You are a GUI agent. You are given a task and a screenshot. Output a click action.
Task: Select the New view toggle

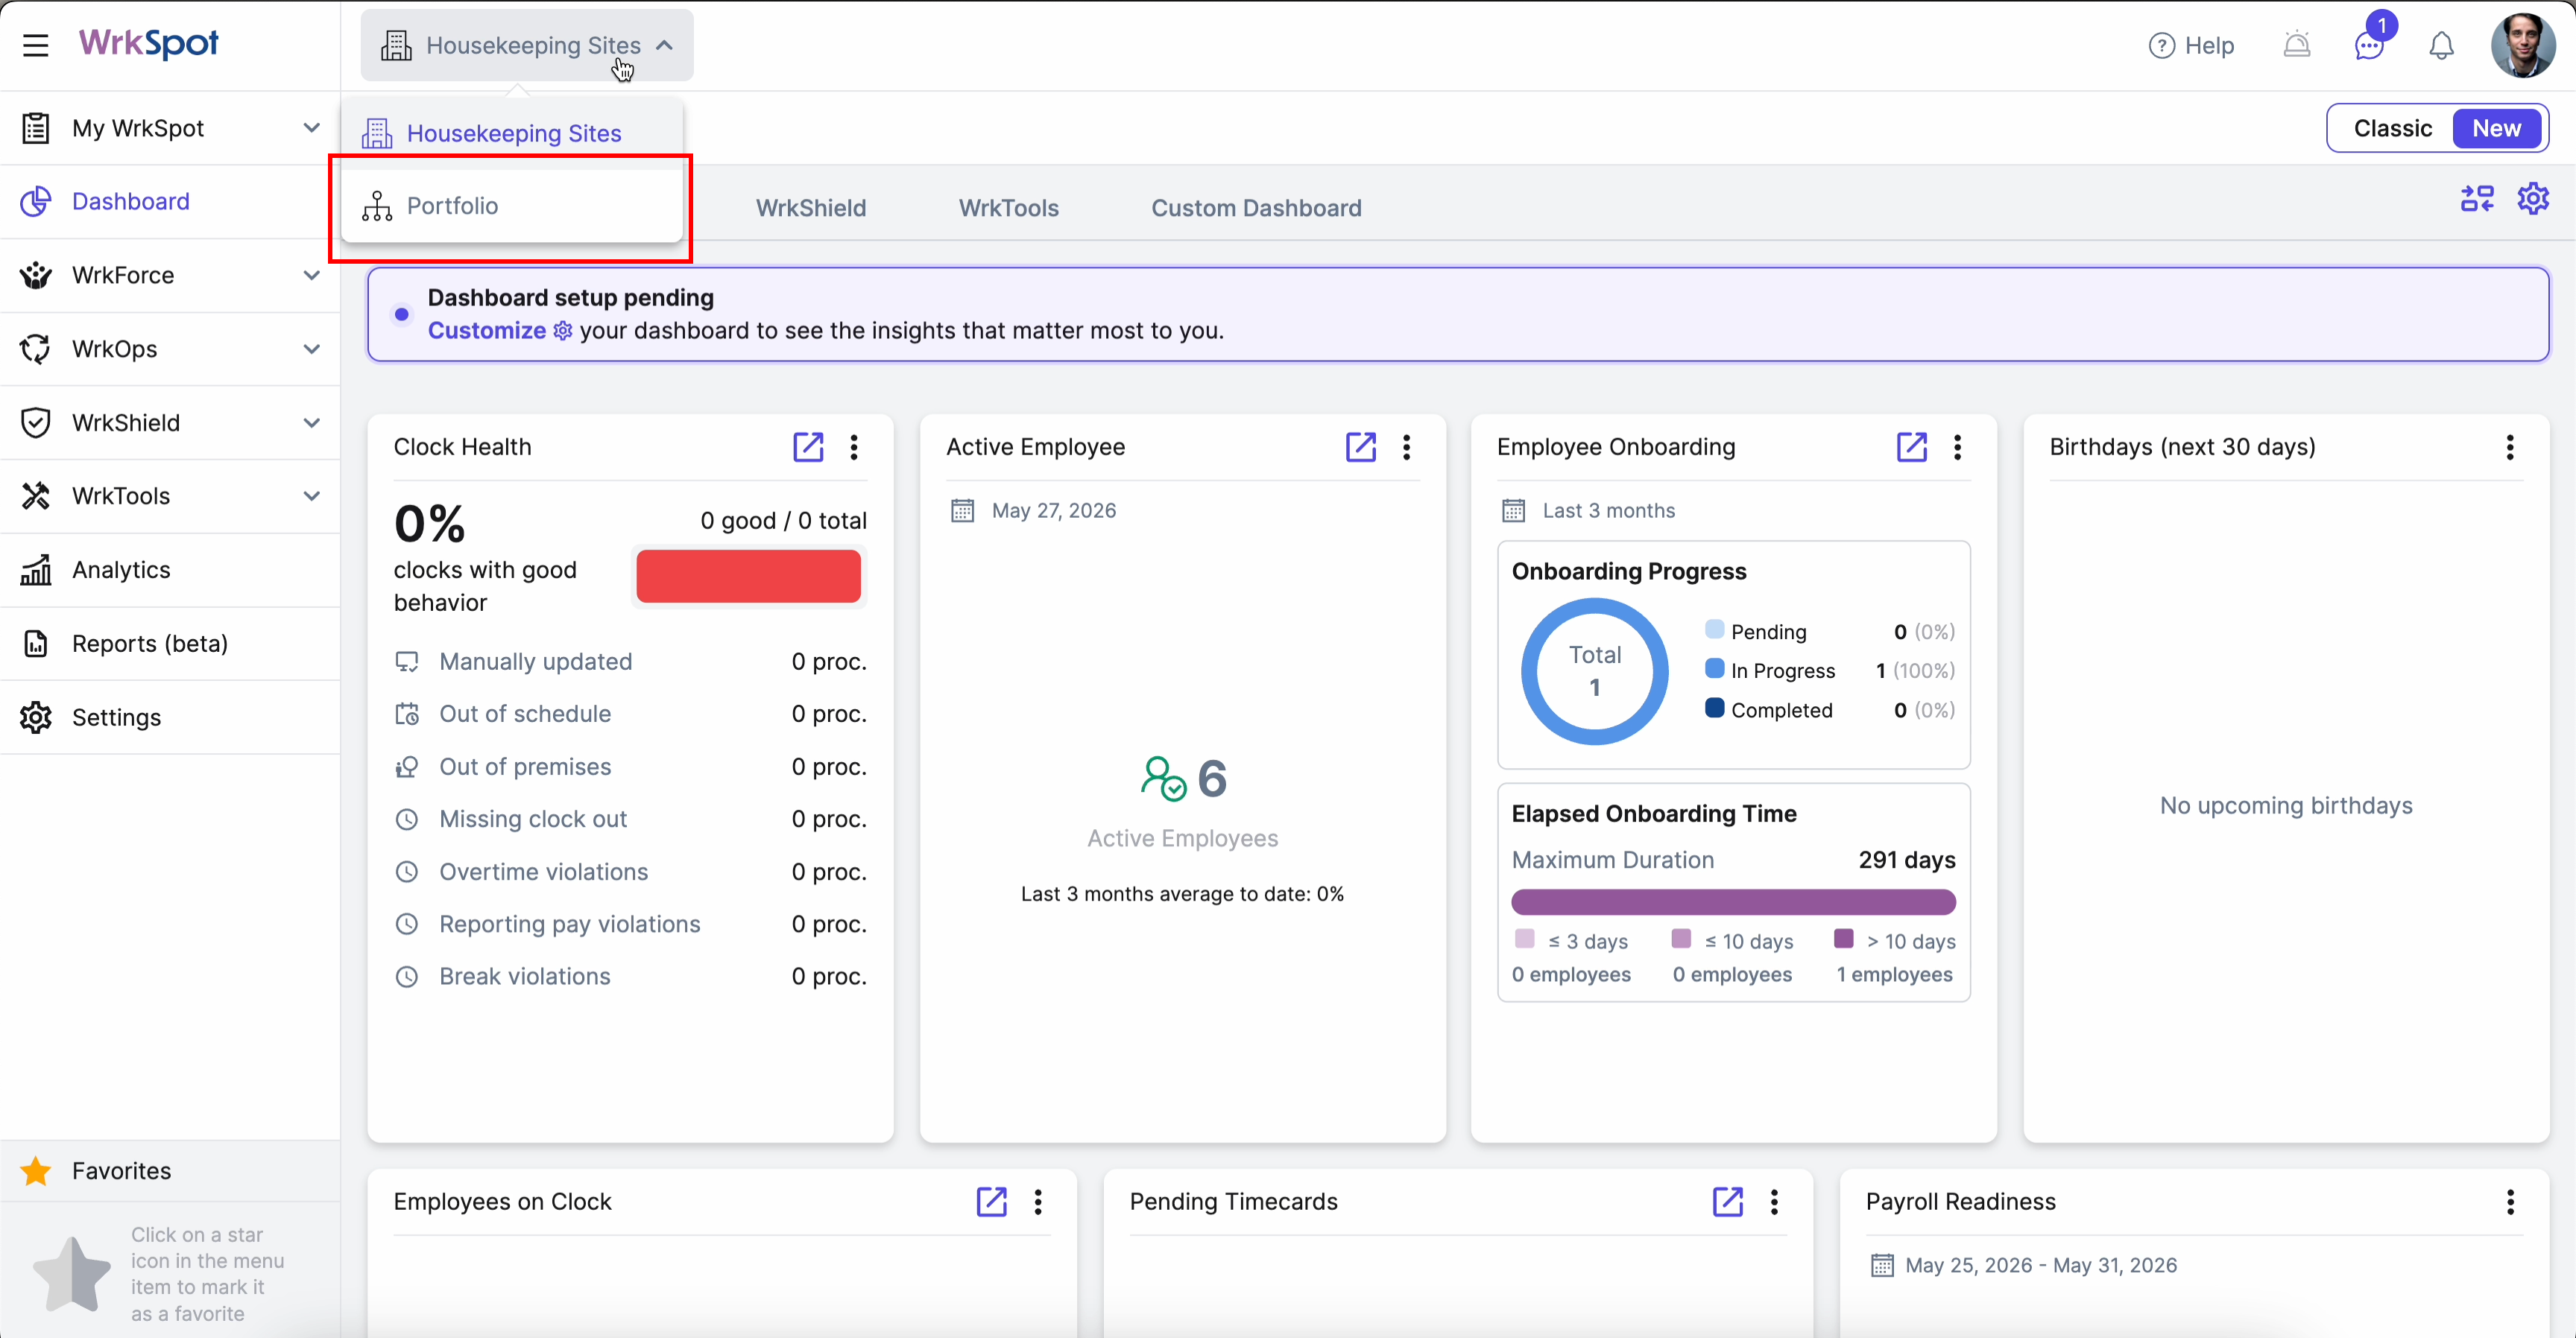pos(2496,128)
